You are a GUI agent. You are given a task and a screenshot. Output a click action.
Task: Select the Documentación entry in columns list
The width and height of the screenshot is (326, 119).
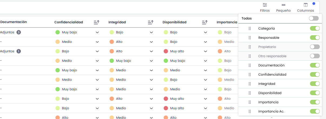click(271, 65)
